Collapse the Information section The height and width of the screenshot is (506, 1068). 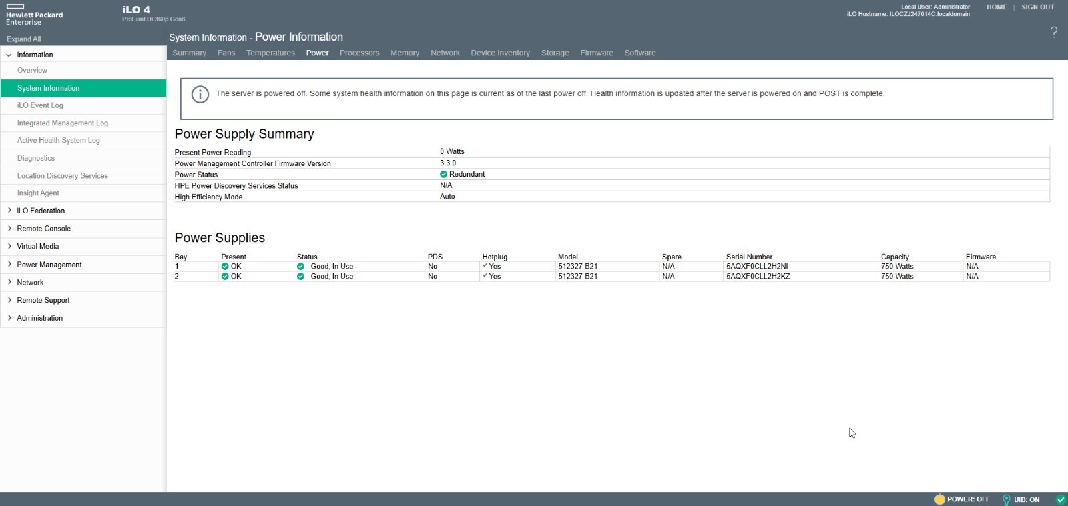pyautogui.click(x=9, y=55)
